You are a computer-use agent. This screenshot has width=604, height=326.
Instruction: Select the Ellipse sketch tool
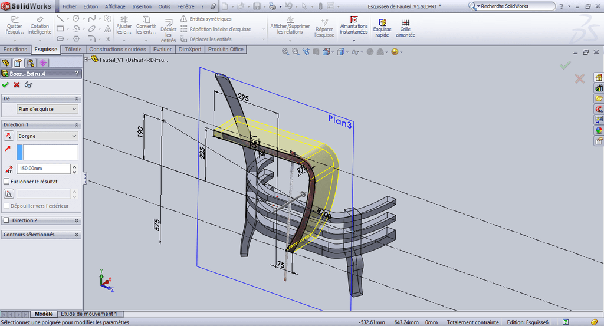pos(91,28)
